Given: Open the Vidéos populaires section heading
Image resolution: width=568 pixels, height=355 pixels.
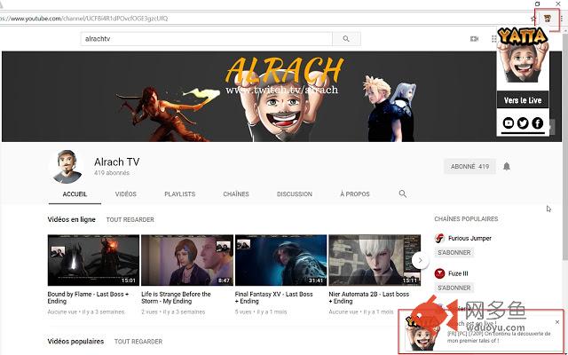Looking at the screenshot, I should click(75, 341).
